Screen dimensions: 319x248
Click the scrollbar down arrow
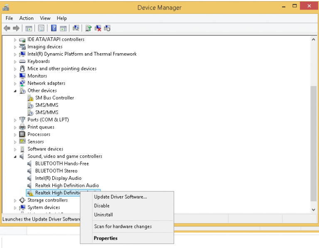[x=313, y=209]
